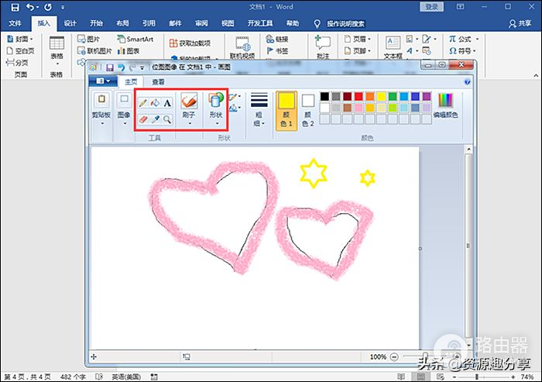542x382 pixels.
Task: Click the Login (登录) button in Word
Action: (432, 7)
